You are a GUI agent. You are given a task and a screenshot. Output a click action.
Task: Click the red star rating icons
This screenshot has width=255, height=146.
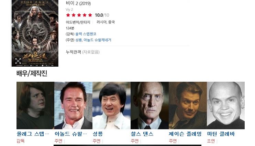79,15
